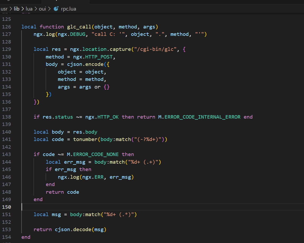Click 'ERROR_CODE_INTERNAL_ERROR' on line 138

202,117
